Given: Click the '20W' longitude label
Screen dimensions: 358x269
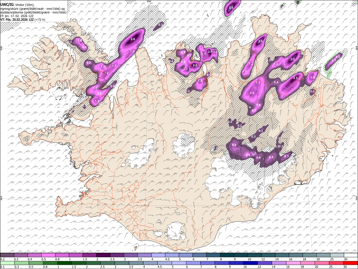Looking at the screenshot, I should tap(149, 1).
